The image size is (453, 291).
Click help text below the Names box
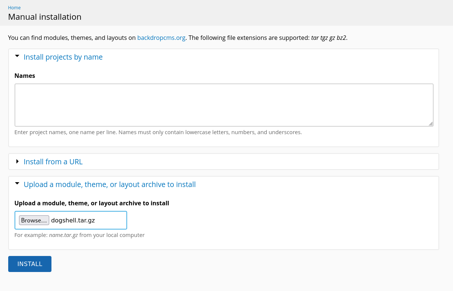[x=158, y=132]
